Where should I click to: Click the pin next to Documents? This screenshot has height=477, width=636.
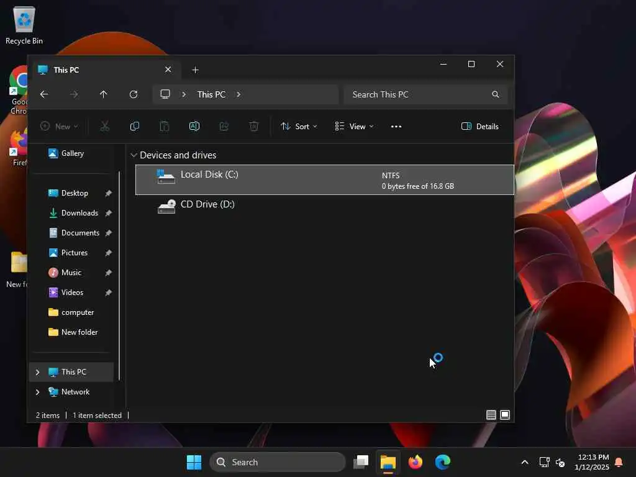pyautogui.click(x=108, y=234)
